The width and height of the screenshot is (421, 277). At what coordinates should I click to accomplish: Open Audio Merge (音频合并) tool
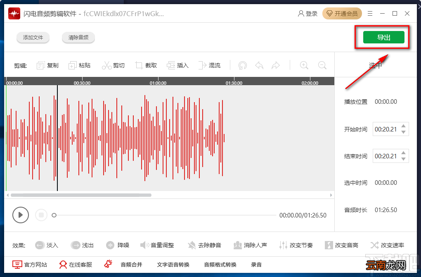[131, 265]
